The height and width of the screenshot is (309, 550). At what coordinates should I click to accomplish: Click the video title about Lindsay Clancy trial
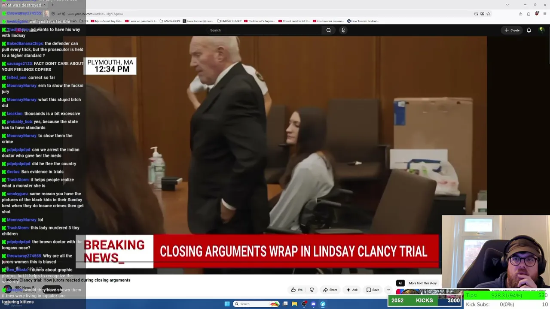(67, 280)
